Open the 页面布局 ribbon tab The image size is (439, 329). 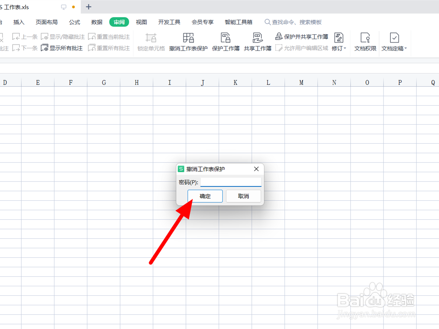tap(46, 22)
